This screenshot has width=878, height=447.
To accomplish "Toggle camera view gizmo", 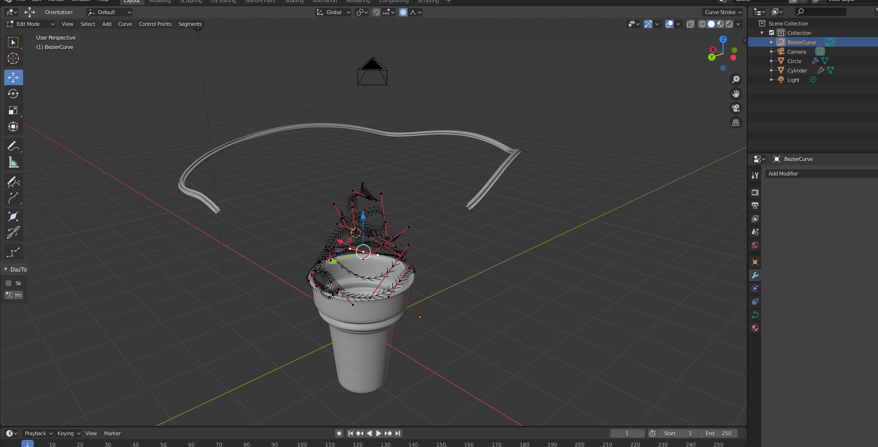I will point(736,108).
